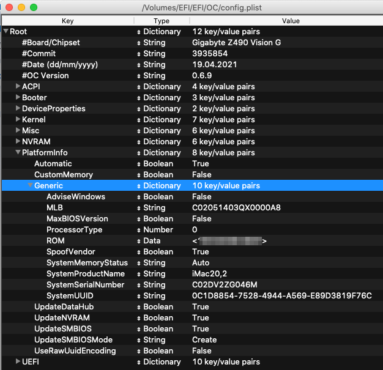Select the MaxBIOSVersion value False

point(202,218)
